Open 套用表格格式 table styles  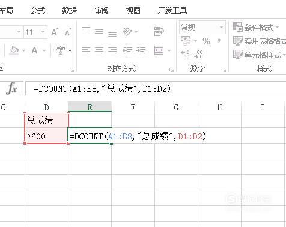click(x=260, y=41)
